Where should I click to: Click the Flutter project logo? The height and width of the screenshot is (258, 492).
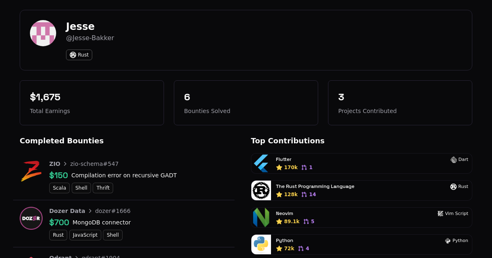[x=261, y=163]
